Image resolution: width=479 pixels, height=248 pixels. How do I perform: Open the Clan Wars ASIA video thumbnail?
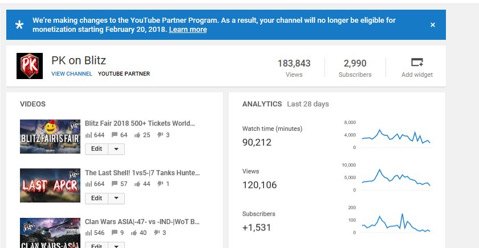coord(50,233)
